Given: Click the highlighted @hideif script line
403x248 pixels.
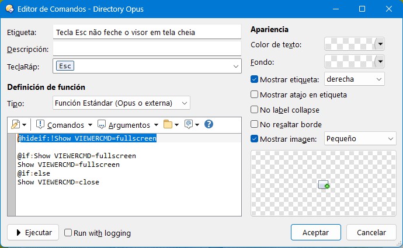Looking at the screenshot, I should tap(87, 138).
